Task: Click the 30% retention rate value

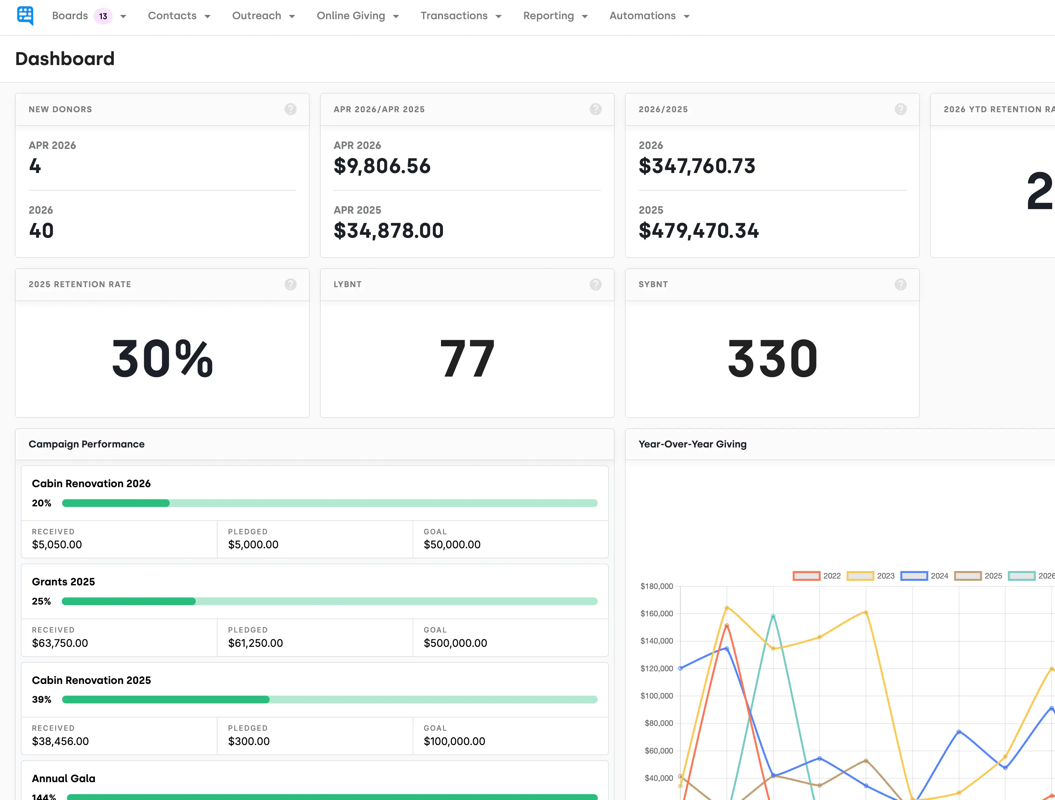Action: [x=162, y=359]
